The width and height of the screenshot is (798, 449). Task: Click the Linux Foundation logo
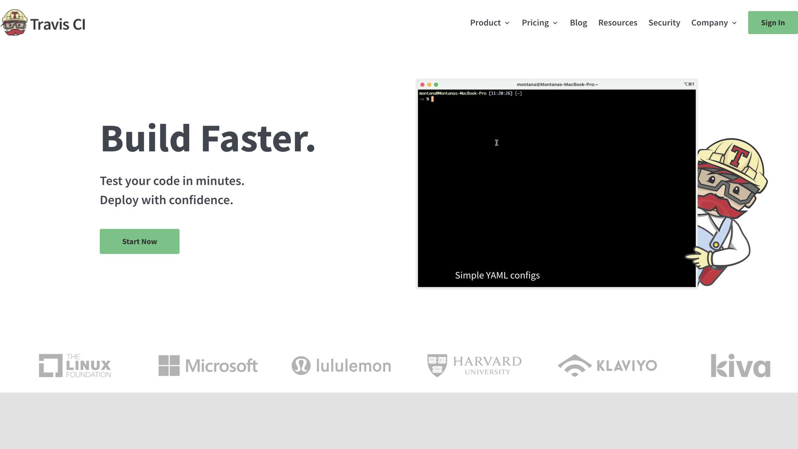[x=75, y=365]
